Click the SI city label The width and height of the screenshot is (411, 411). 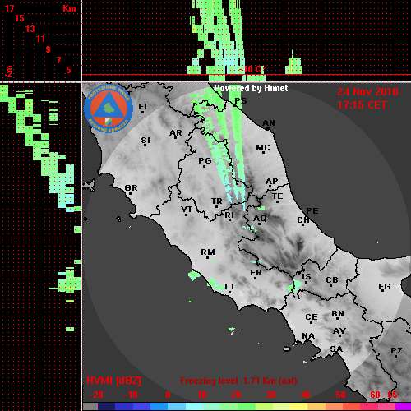pyautogui.click(x=145, y=141)
